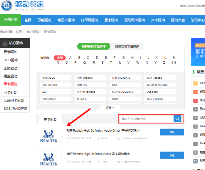Image resolution: width=205 pixels, height=170 pixels.
Task: Click gear icon beside 核心驱动
Action: pyautogui.click(x=5, y=43)
